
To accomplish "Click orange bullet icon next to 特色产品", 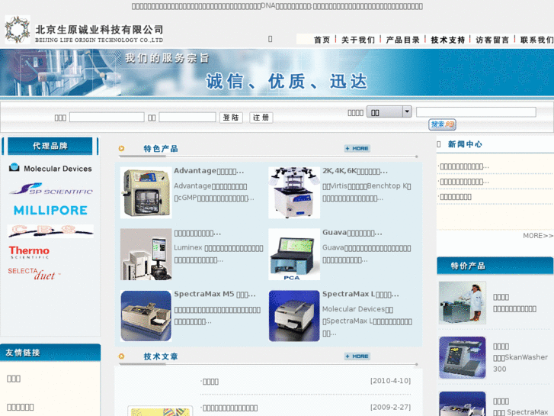I will pyautogui.click(x=121, y=149).
